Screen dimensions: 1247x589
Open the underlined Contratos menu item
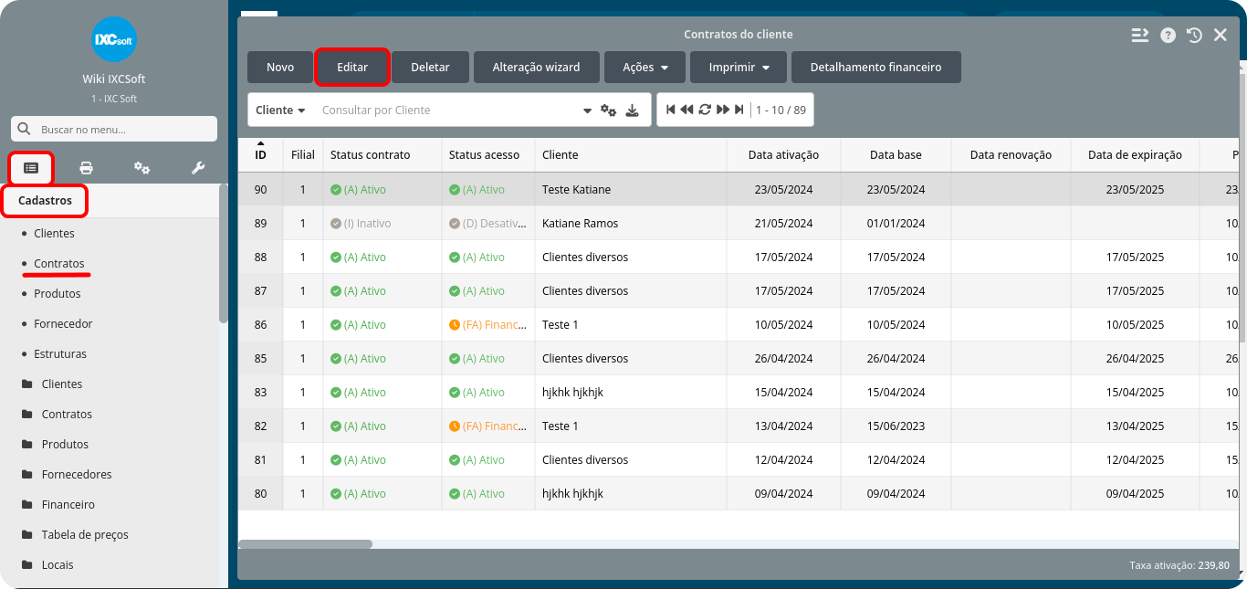tap(59, 264)
